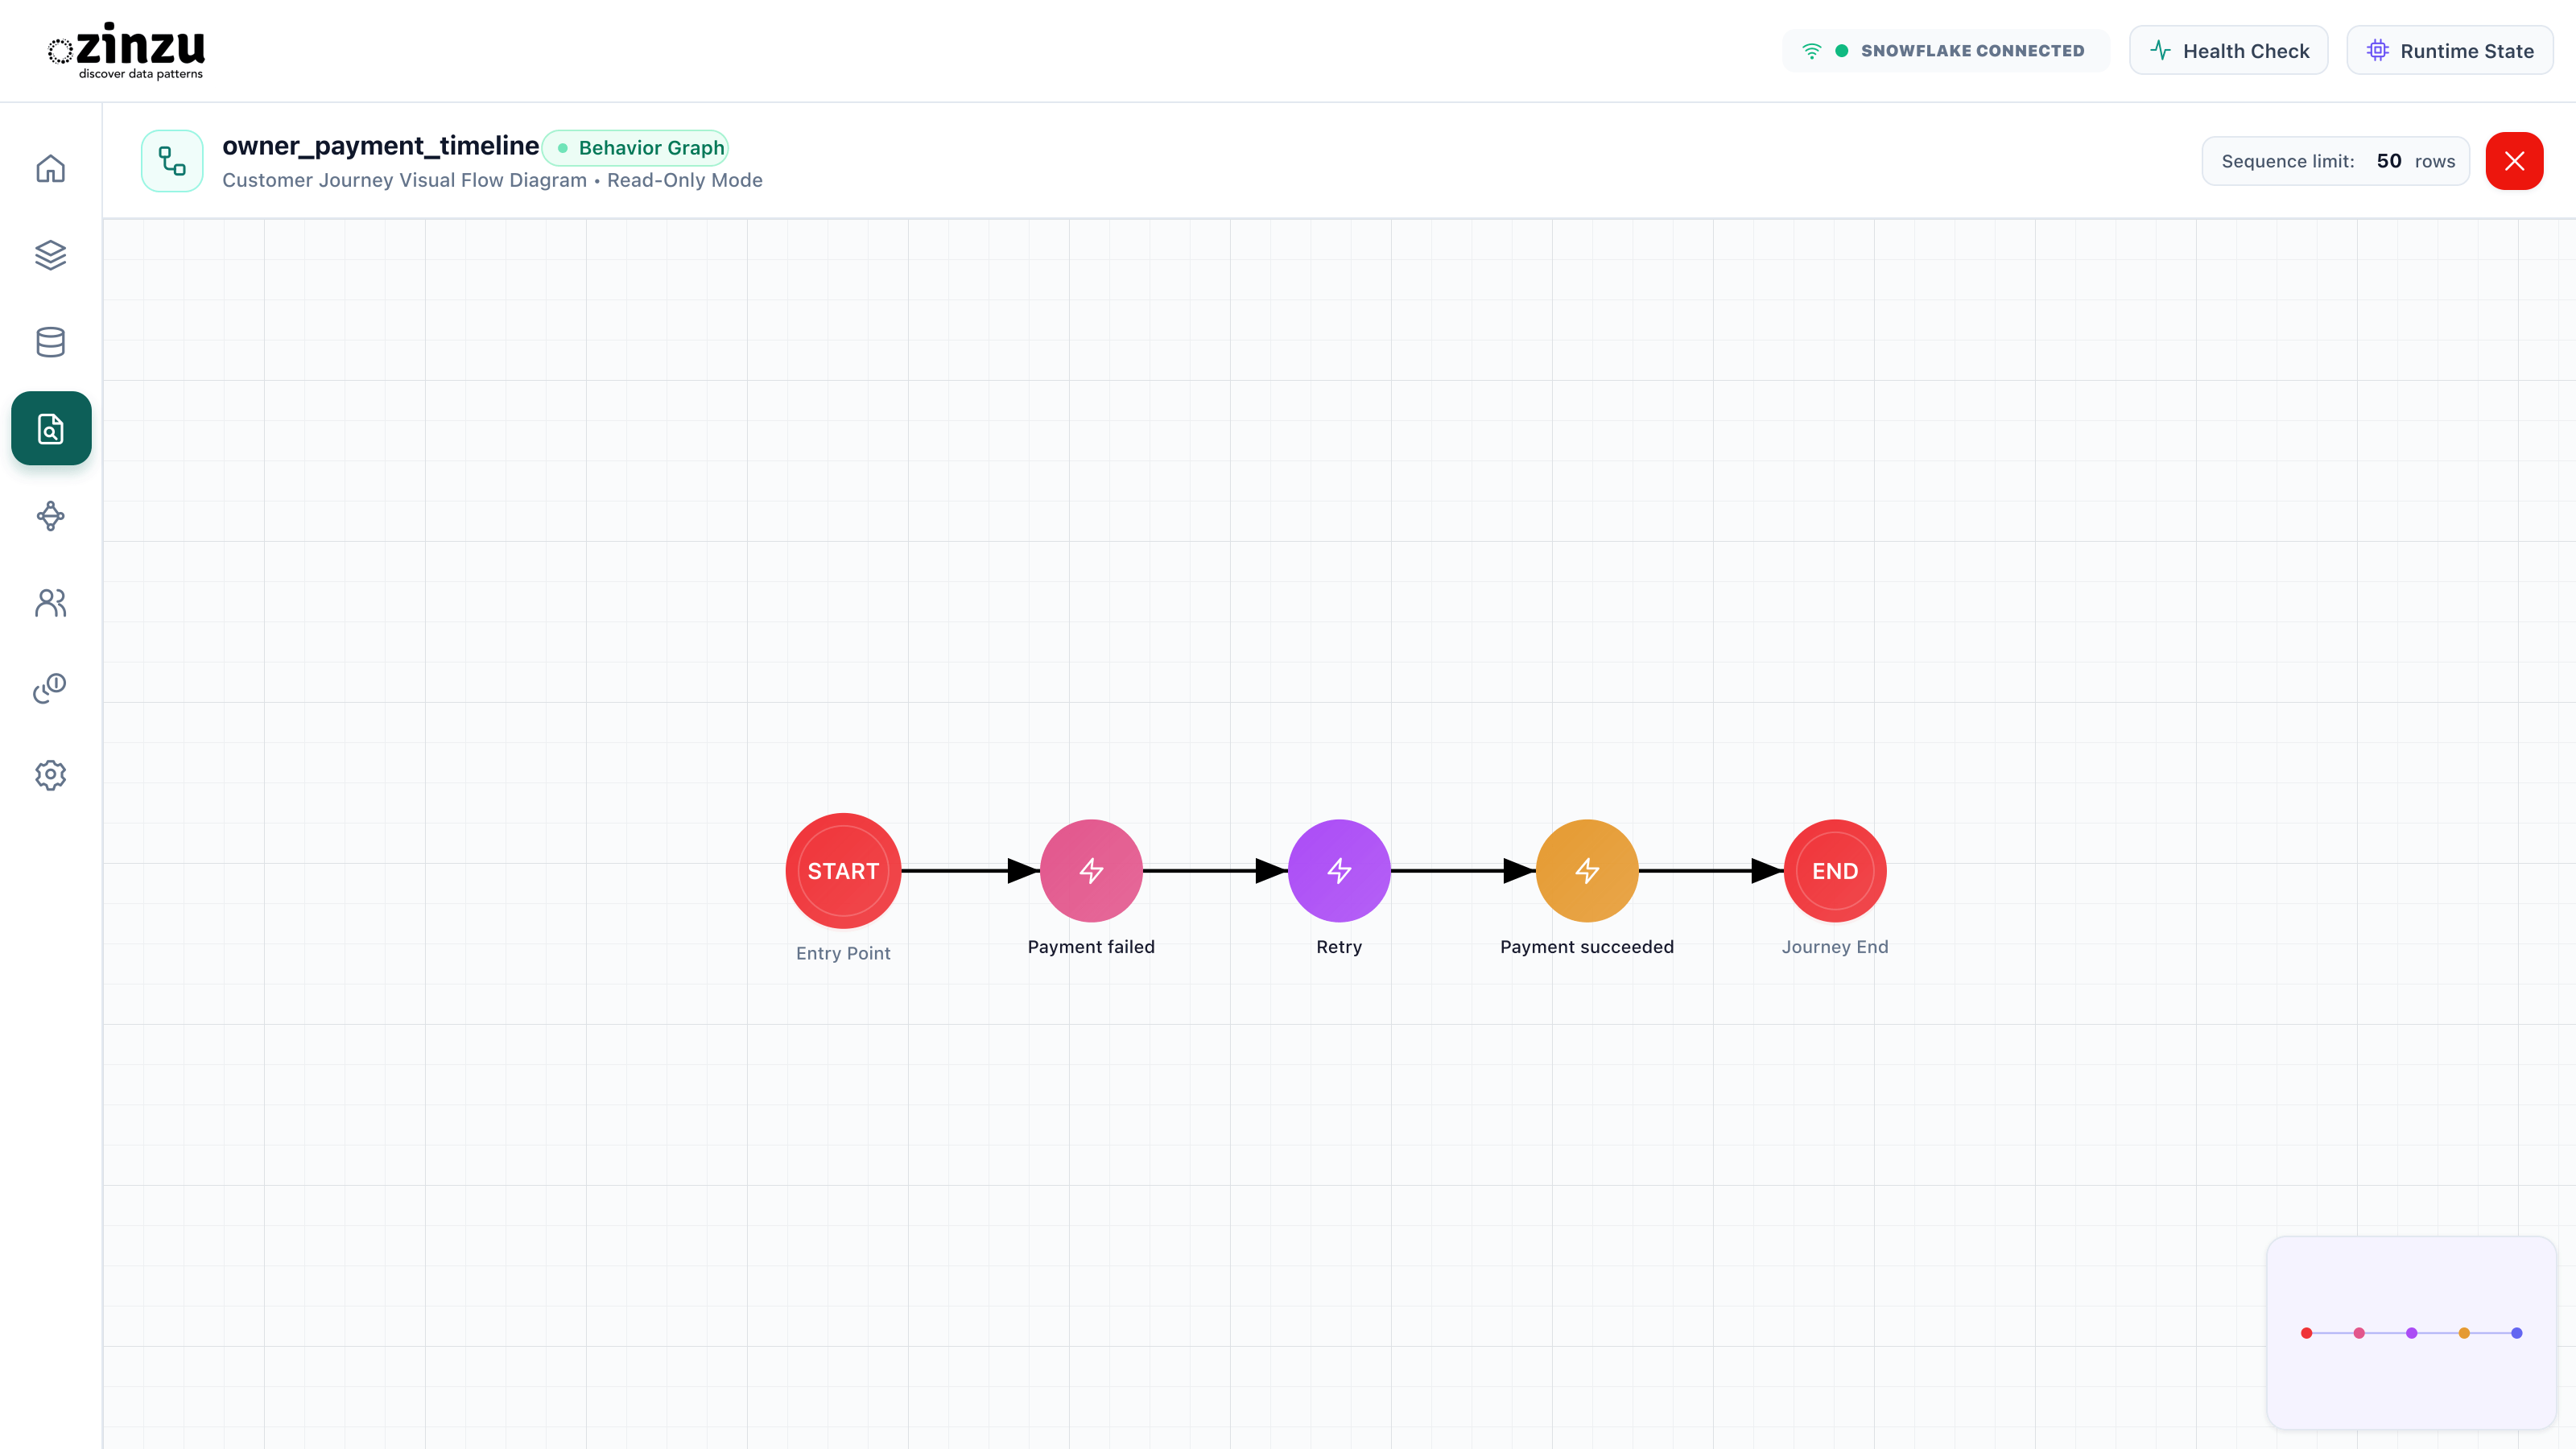Image resolution: width=2576 pixels, height=1449 pixels.
Task: Select the Payment succeeded node
Action: point(1587,871)
